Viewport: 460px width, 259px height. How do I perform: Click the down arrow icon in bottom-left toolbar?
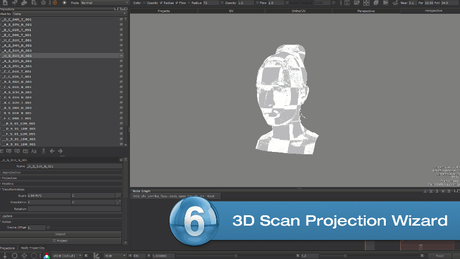click(5, 256)
